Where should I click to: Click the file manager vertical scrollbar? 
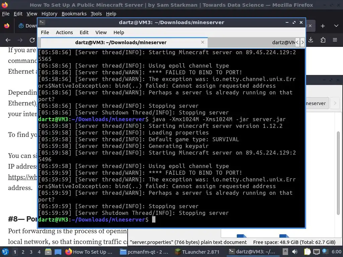338,173
